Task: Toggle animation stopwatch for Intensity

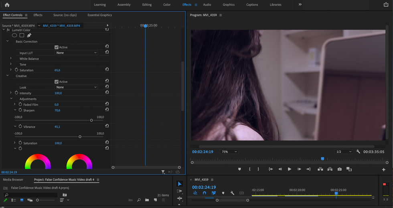Action: (16, 93)
